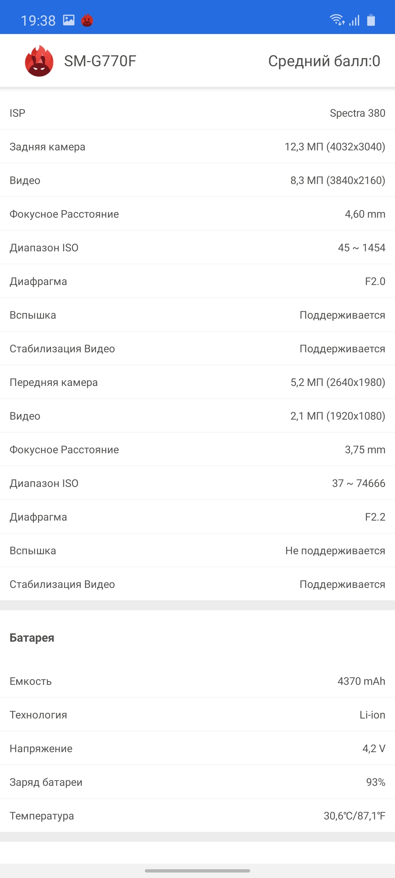Tap the Диафрагма F2.0 row
The image size is (395, 878).
coord(197,281)
